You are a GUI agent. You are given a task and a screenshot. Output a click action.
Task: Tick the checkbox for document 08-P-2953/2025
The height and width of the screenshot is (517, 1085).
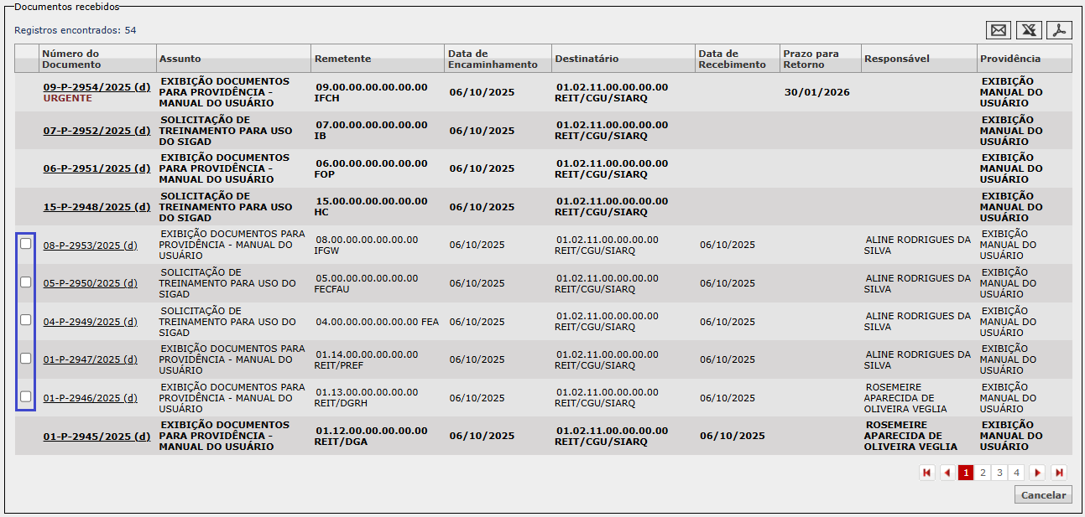26,244
